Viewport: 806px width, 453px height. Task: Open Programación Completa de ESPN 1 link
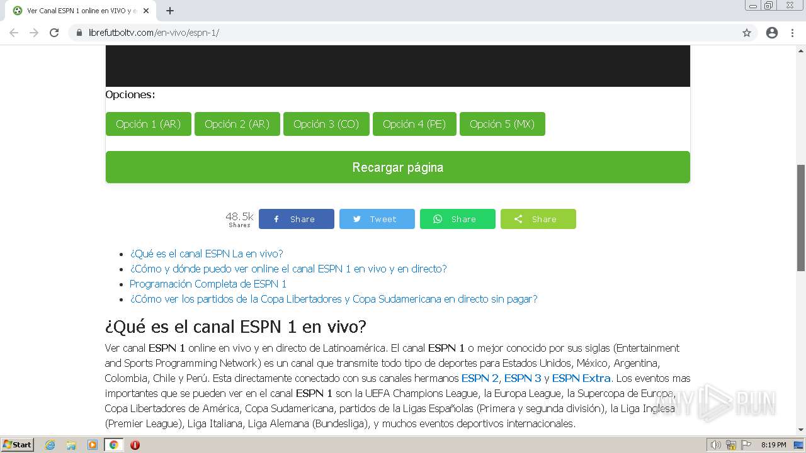[x=208, y=284]
